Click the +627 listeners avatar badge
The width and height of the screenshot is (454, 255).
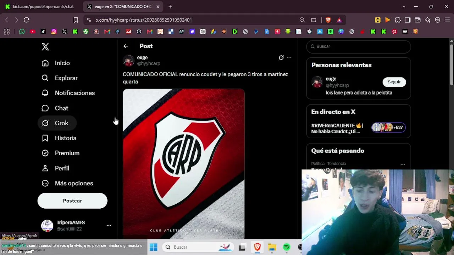point(388,127)
